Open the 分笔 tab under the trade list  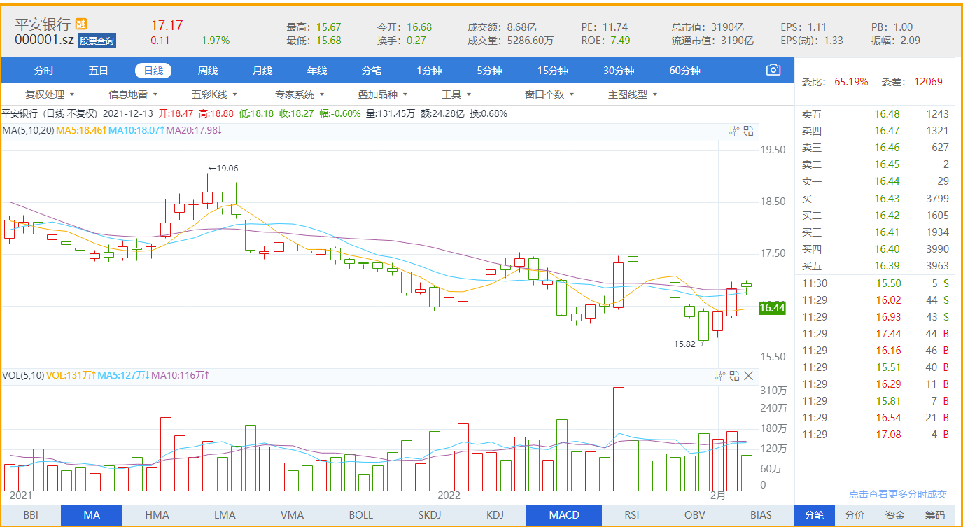(814, 515)
